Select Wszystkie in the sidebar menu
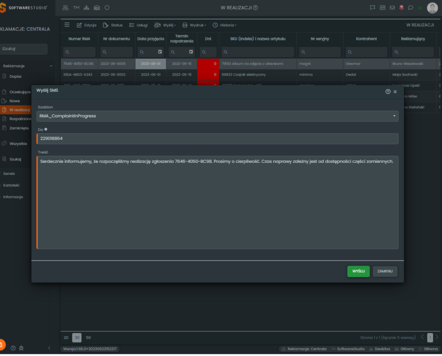Screen dimensions: 442x356 18,144
